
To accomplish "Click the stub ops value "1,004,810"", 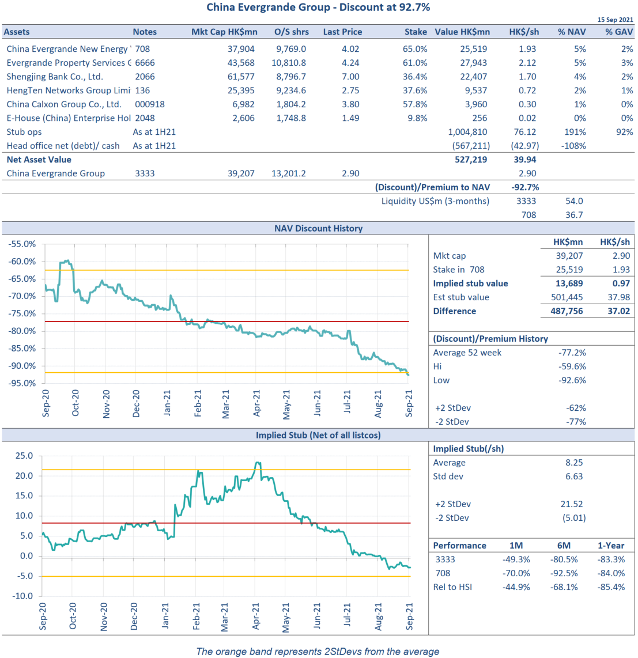I will click(x=467, y=132).
